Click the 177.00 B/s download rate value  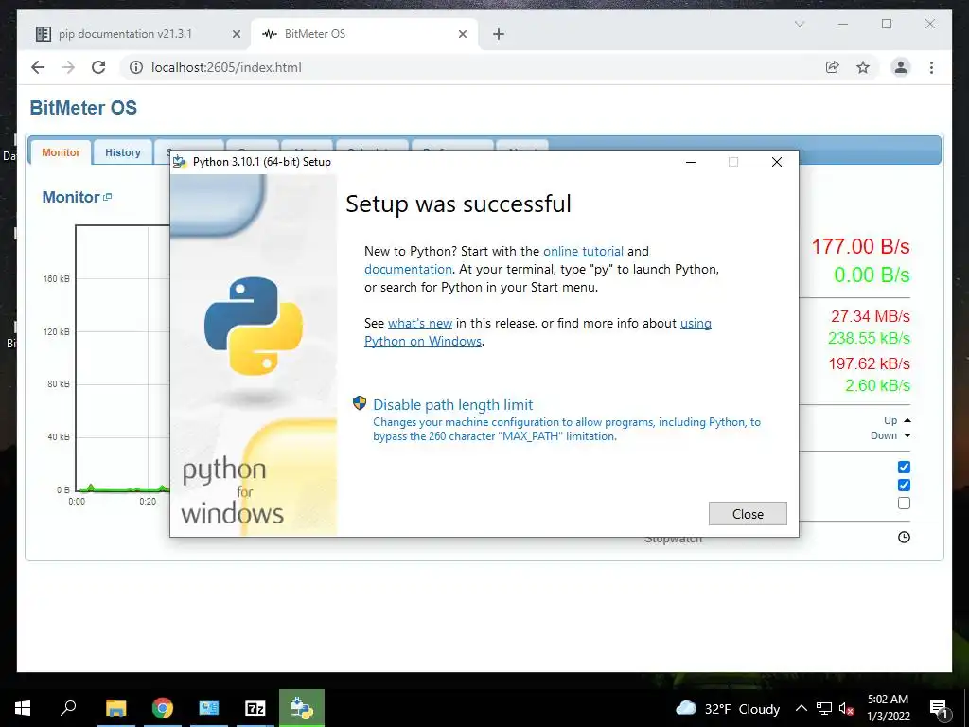(860, 247)
